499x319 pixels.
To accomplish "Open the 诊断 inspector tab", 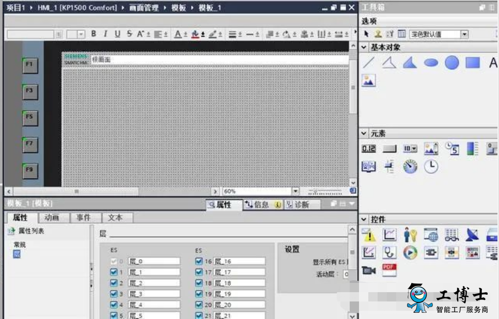I will 302,205.
